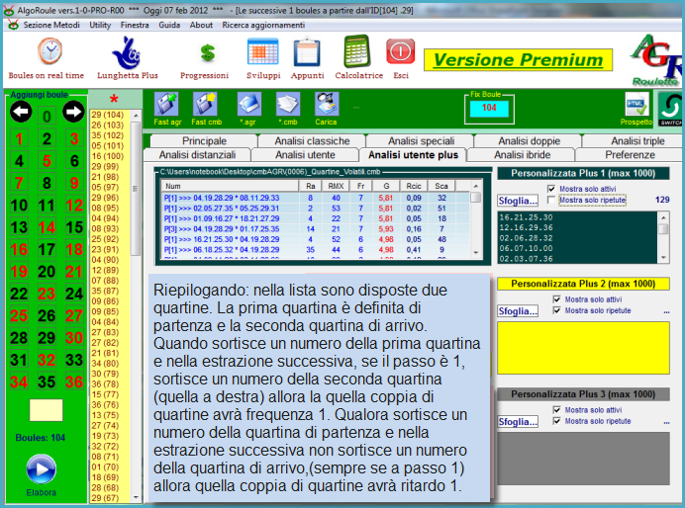Open Appunti clipboard icon
Viewport: 685px width, 508px height.
pos(307,52)
